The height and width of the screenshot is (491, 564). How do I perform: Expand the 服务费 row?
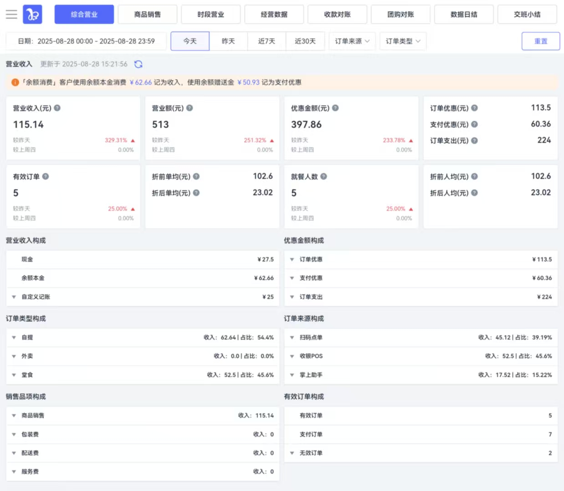(x=143, y=472)
